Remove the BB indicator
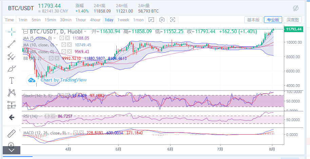The image size is (310, 159). (57, 59)
